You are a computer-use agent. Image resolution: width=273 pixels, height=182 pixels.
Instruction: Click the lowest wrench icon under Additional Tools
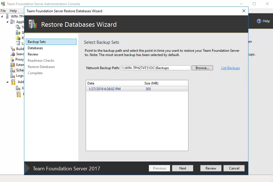click(19, 94)
